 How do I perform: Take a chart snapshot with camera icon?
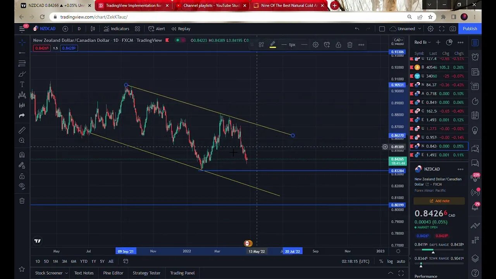(453, 29)
